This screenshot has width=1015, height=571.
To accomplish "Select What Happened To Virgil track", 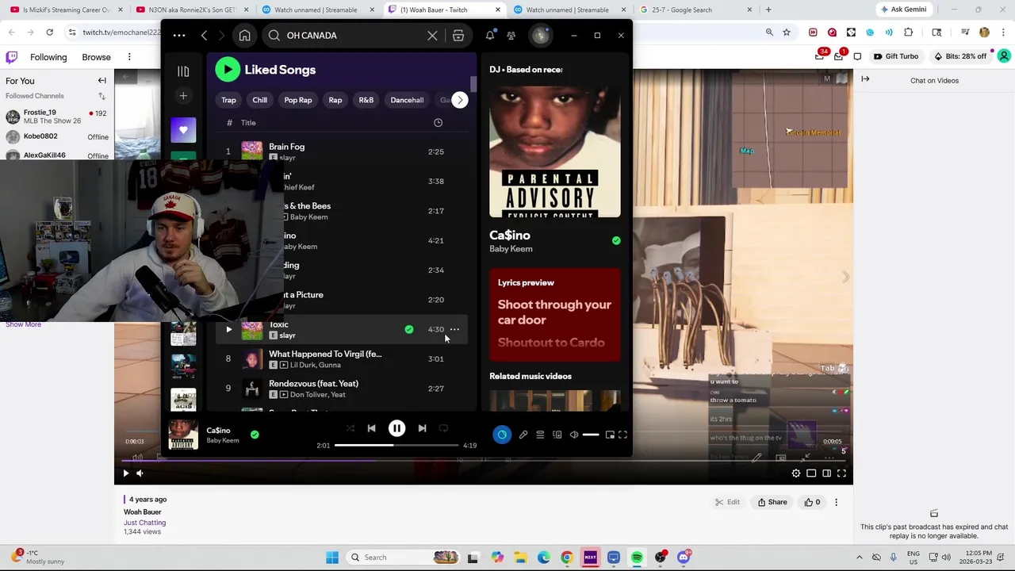I will (x=341, y=359).
